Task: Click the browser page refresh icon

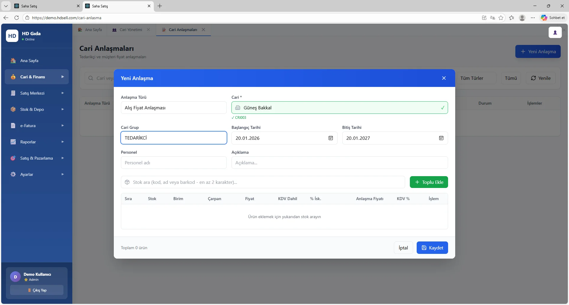Action: pyautogui.click(x=17, y=18)
